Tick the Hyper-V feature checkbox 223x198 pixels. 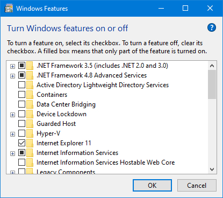click(x=21, y=133)
